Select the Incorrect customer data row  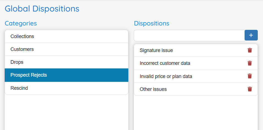pos(196,63)
